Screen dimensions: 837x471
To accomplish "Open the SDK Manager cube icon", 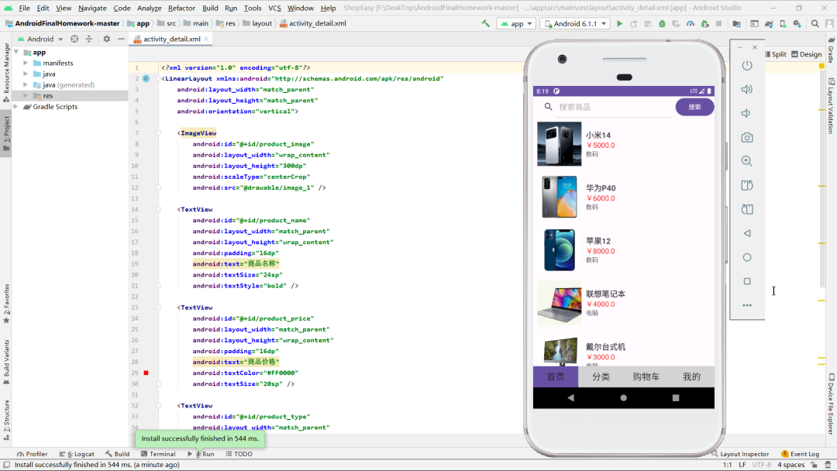I will coord(797,23).
